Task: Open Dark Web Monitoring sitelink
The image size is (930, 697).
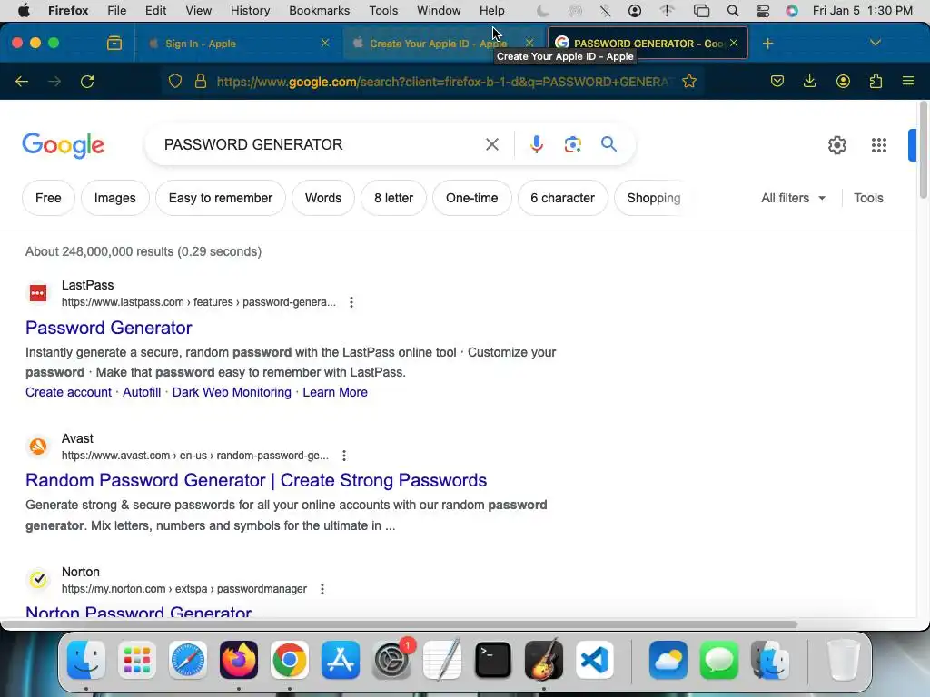Action: (x=232, y=392)
